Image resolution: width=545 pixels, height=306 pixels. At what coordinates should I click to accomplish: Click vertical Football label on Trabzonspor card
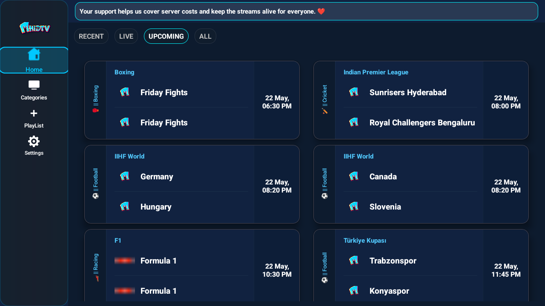(x=325, y=264)
